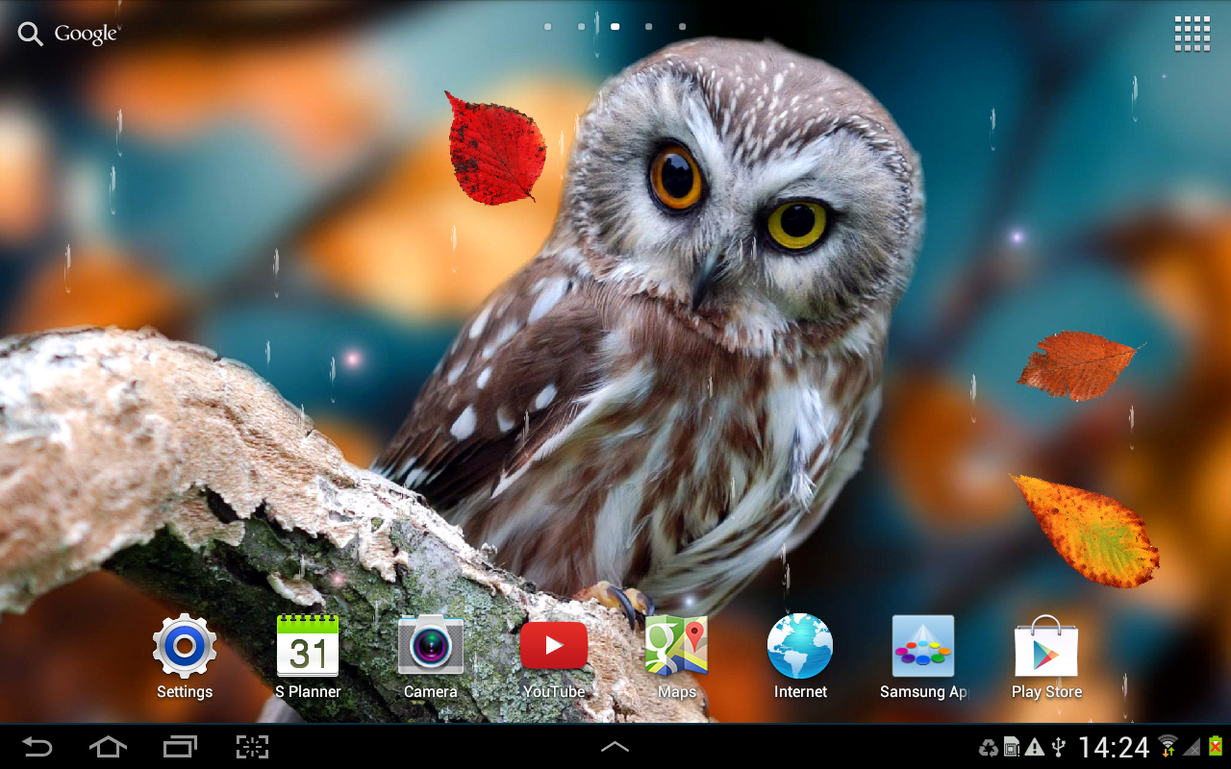This screenshot has width=1231, height=769.
Task: Tap the Back navigation button
Action: 38,747
